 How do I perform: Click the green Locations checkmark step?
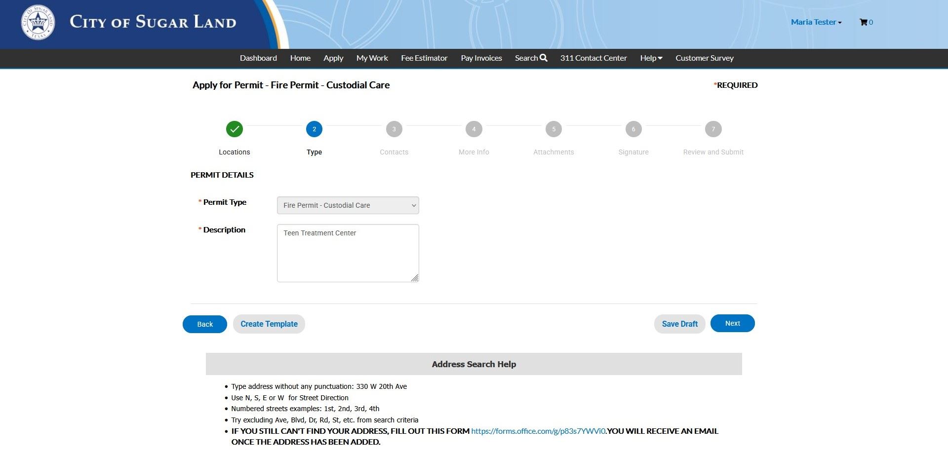(x=234, y=129)
